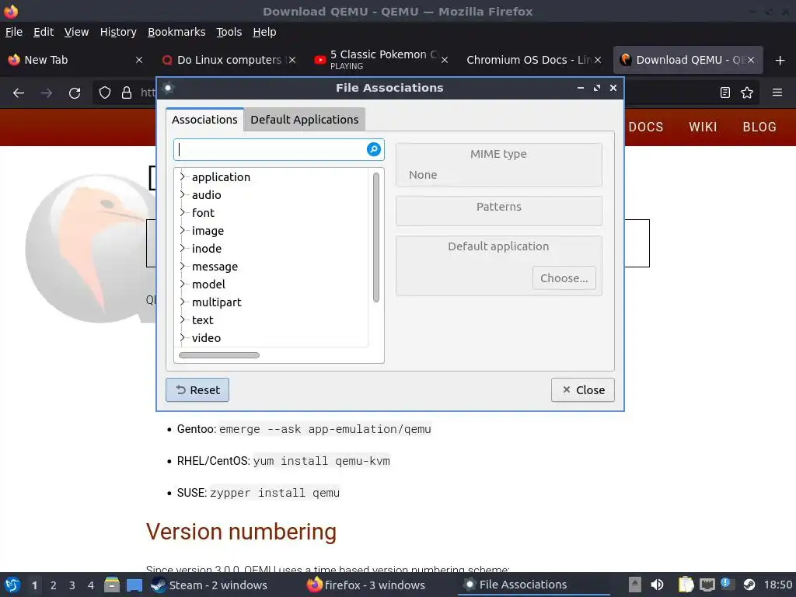Expand the multipart MIME category
The height and width of the screenshot is (597, 796).
point(182,302)
